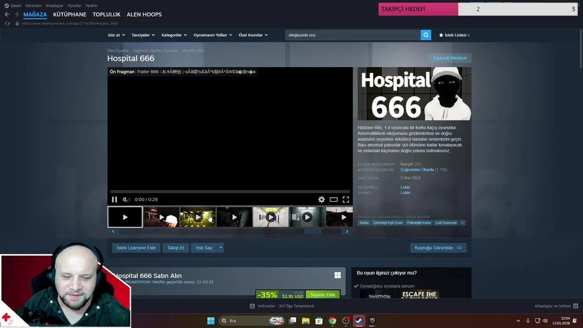Click Bağımsız Yapımcı Oyunları breadcrumb
The height and width of the screenshot is (328, 583).
tap(155, 51)
